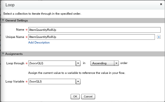Image resolution: width=165 pixels, height=102 pixels.
Task: Open the Loop through dropdown arrow
Action: 78,63
